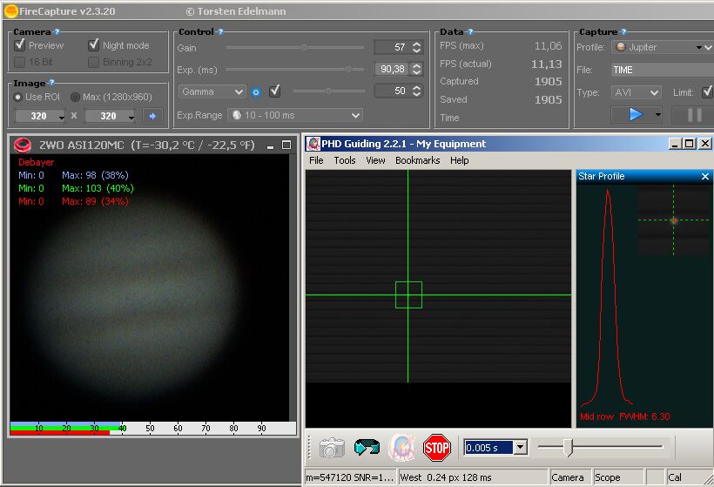Start guiding with the PHD target icon
This screenshot has width=714, height=487.
pyautogui.click(x=401, y=448)
